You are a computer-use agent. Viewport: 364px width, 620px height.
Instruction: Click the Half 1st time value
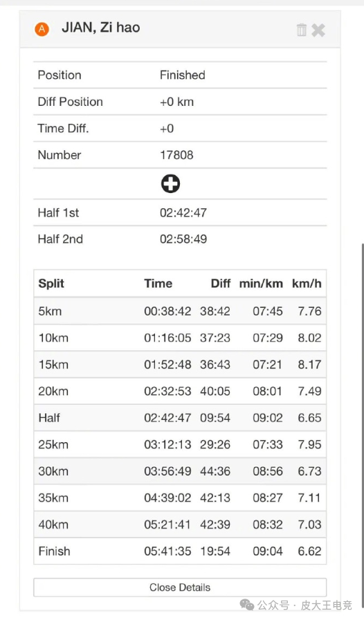[x=183, y=212]
